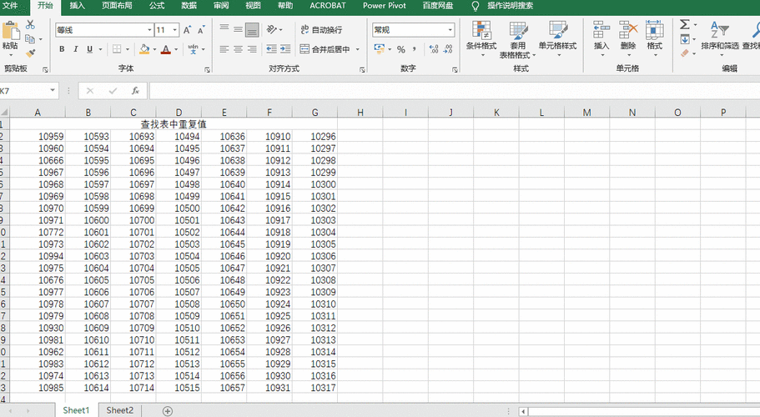Apply fill color bucket

click(x=144, y=49)
